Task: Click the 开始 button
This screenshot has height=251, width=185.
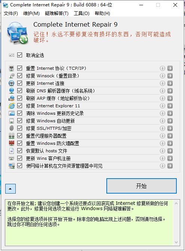Action: coord(142,186)
